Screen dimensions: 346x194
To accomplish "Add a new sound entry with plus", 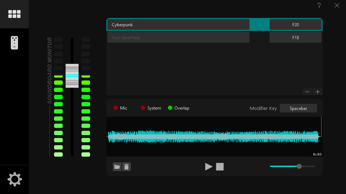I will click(318, 92).
